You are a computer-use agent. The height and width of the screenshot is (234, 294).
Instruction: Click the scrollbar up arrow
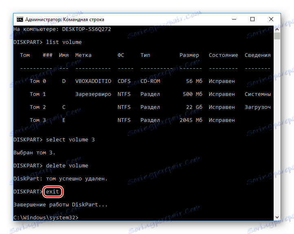click(x=277, y=29)
